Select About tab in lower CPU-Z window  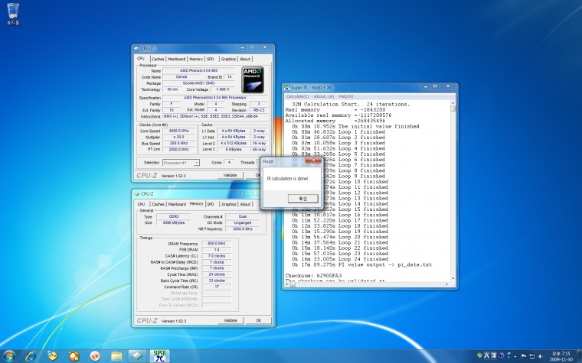(x=245, y=204)
